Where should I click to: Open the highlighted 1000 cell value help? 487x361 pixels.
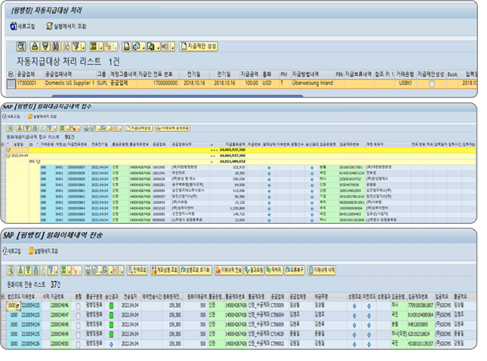18,307
